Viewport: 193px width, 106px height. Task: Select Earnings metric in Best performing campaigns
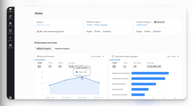[x=154, y=65]
